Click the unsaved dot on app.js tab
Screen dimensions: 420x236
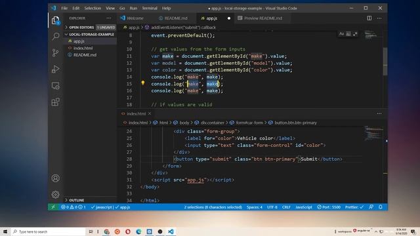pos(229,18)
